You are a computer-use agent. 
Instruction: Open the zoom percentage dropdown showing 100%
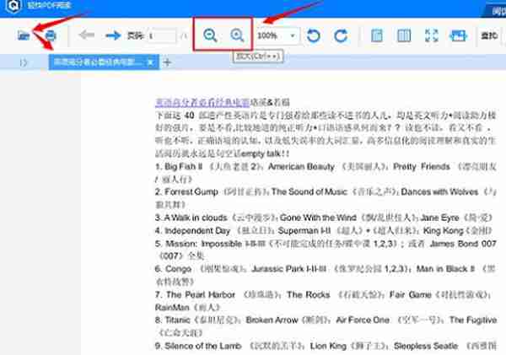pyautogui.click(x=277, y=35)
